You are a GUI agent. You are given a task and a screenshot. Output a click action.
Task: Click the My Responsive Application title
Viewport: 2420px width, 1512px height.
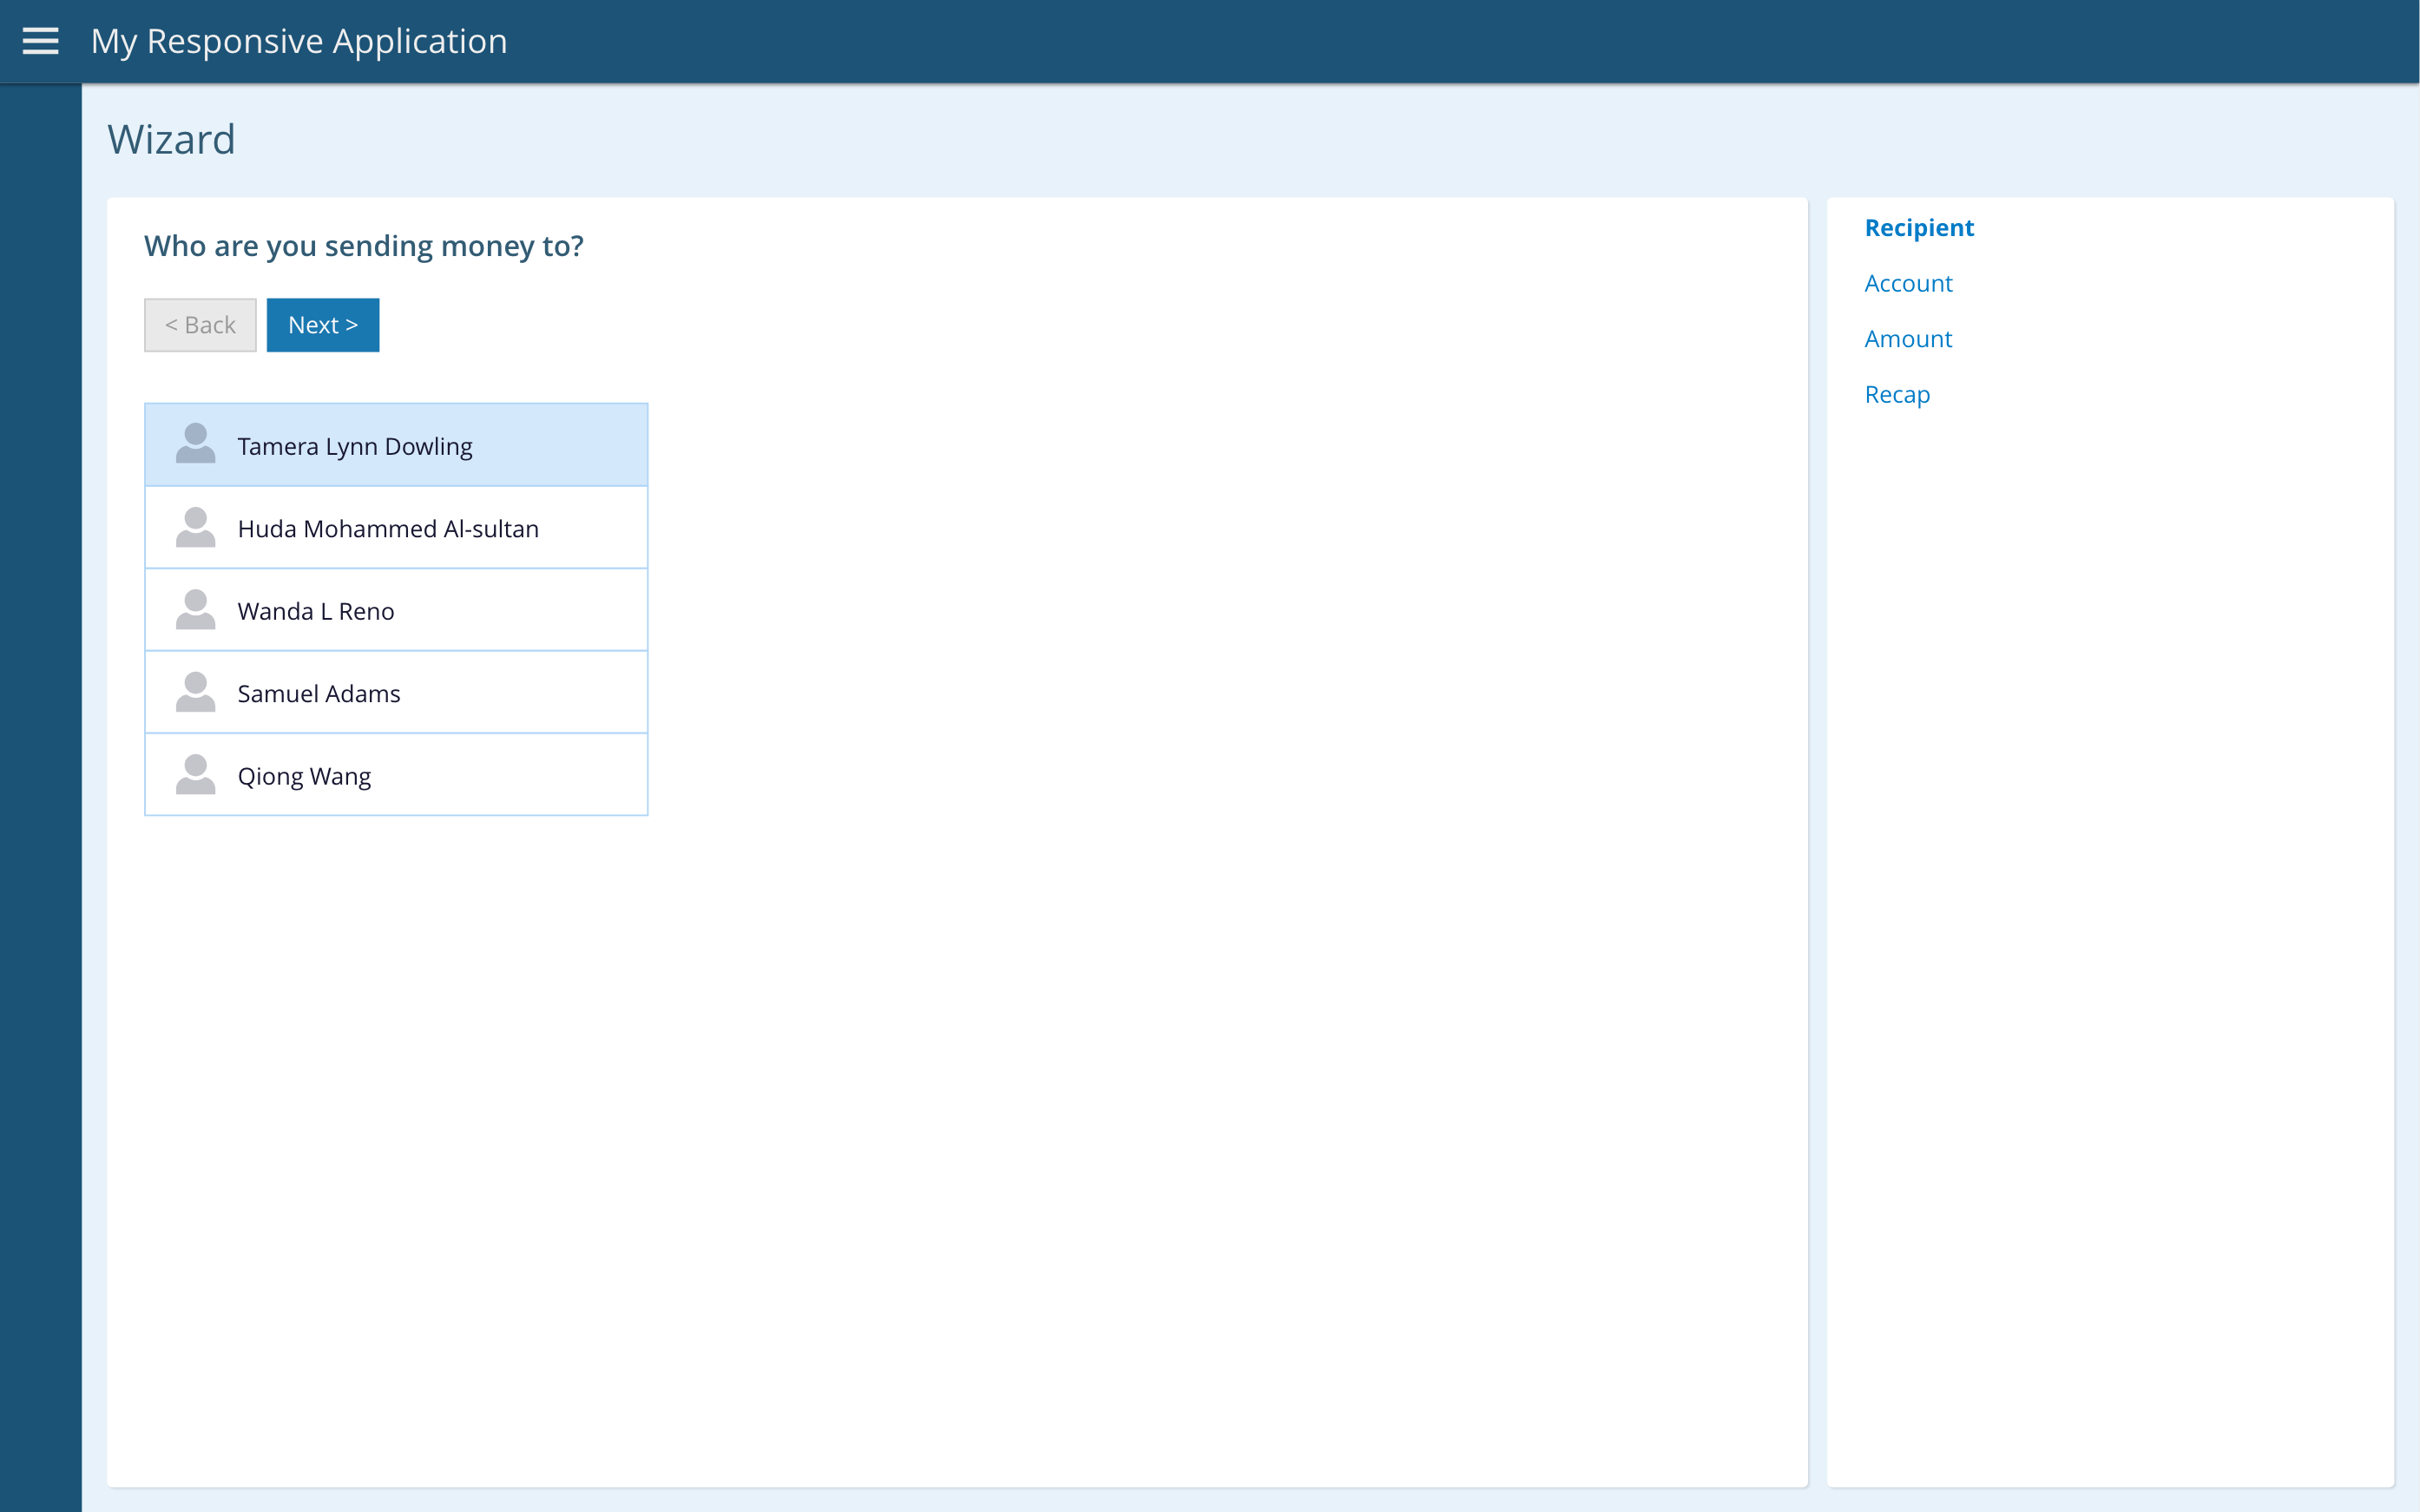299,41
